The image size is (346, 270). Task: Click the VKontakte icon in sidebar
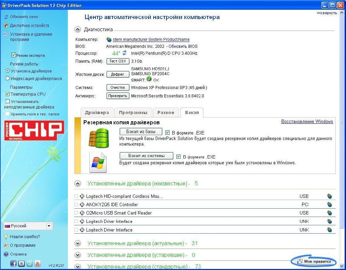(x=21, y=263)
